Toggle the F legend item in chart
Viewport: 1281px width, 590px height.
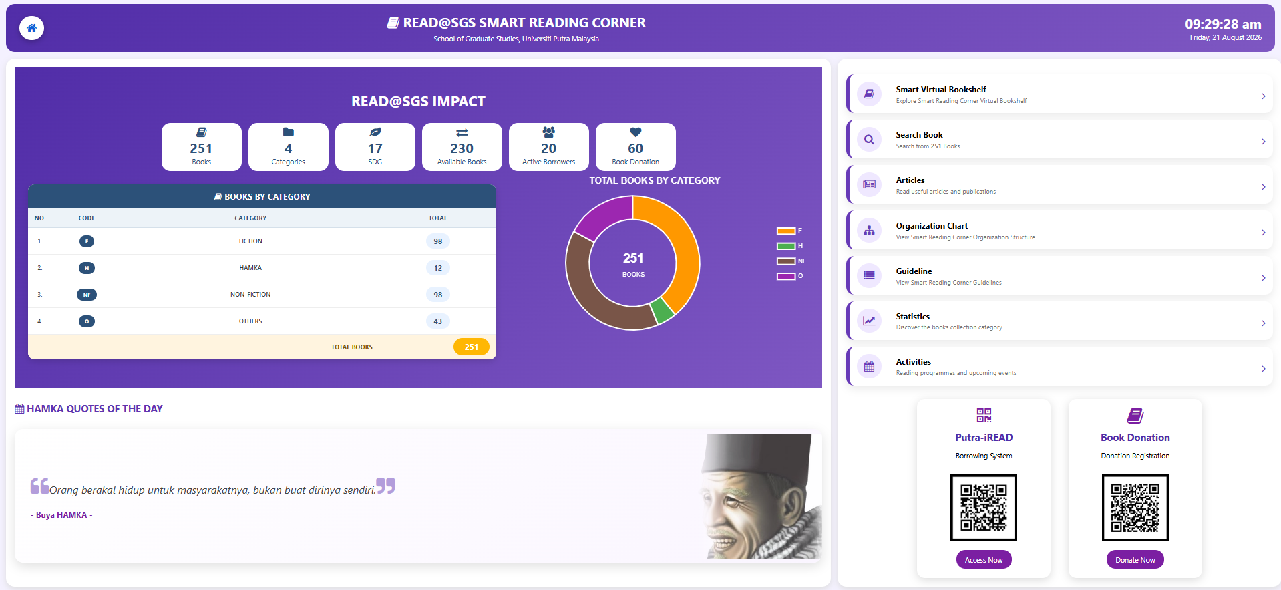point(789,231)
